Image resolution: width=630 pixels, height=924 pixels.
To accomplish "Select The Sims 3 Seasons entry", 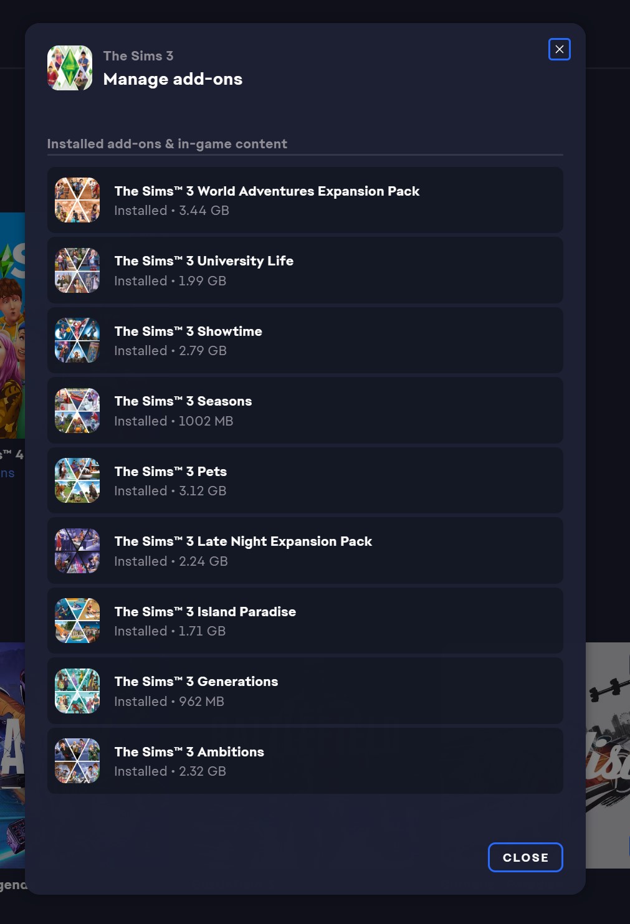I will [x=305, y=411].
